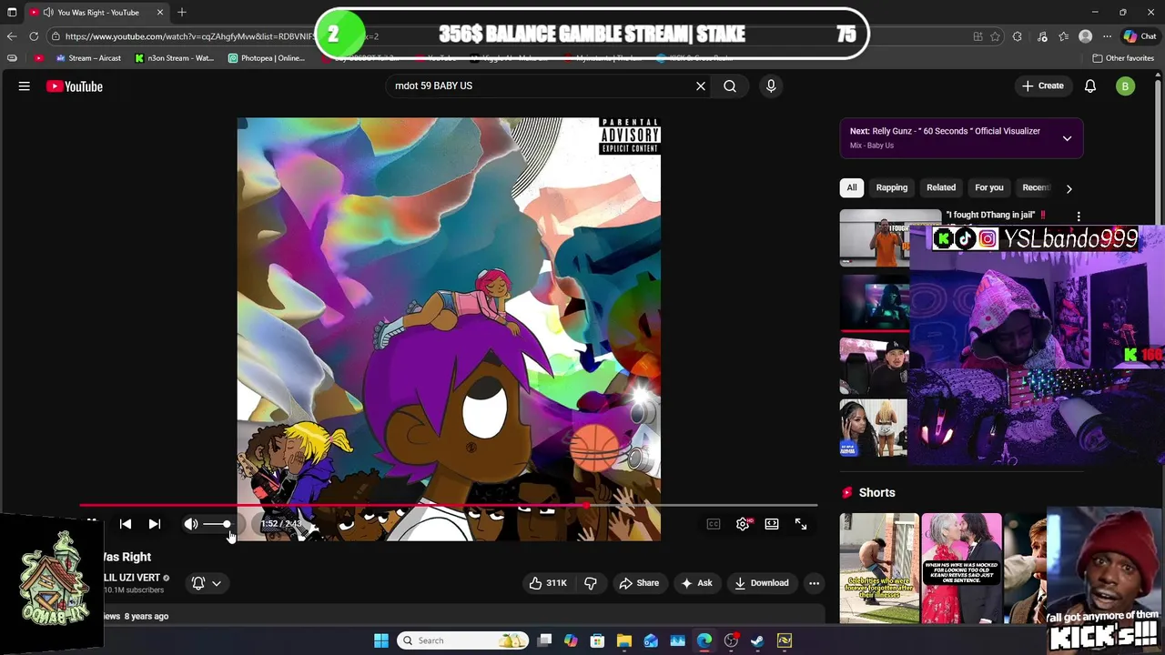This screenshot has height=655, width=1165.
Task: Open options for 'I fought DThang in jail' video
Action: tap(1079, 217)
